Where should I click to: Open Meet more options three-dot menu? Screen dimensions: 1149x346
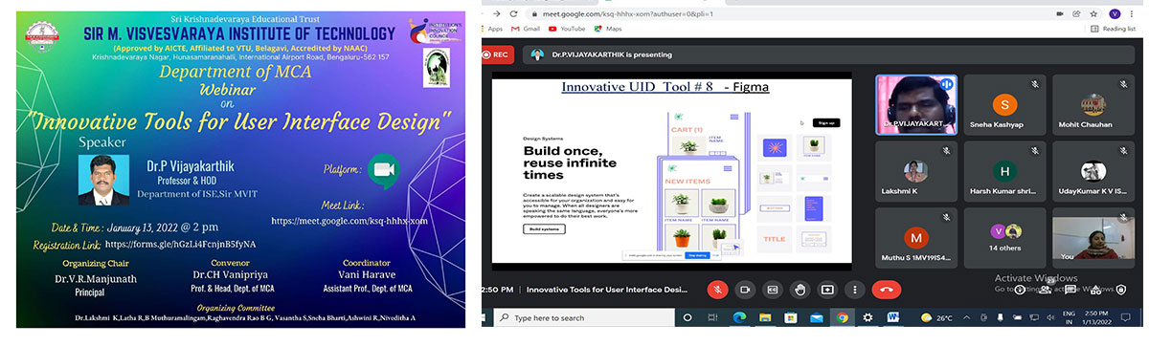click(x=854, y=289)
